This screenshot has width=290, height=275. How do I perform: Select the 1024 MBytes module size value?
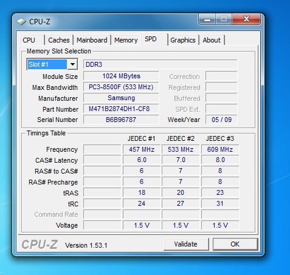tap(121, 76)
